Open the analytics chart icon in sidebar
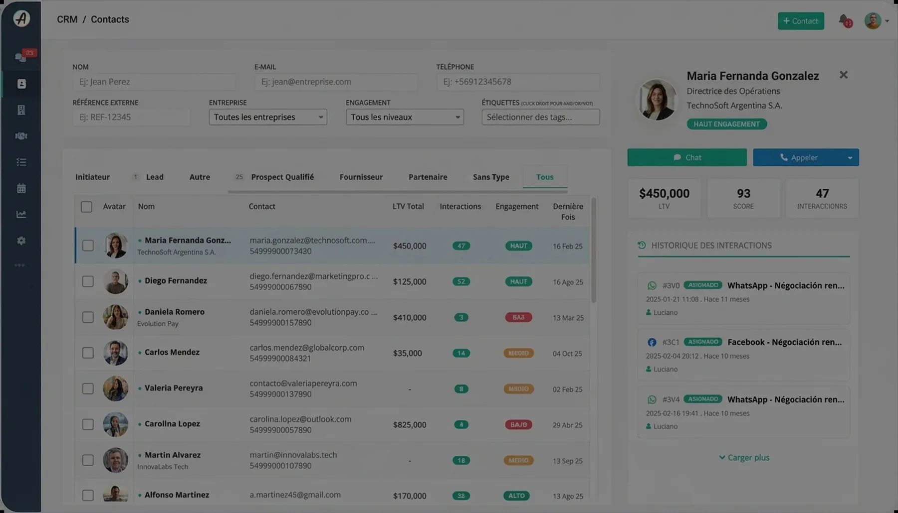The height and width of the screenshot is (513, 898). [21, 214]
